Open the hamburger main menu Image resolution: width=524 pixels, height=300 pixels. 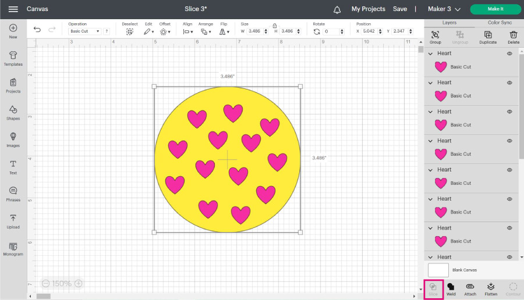click(13, 9)
